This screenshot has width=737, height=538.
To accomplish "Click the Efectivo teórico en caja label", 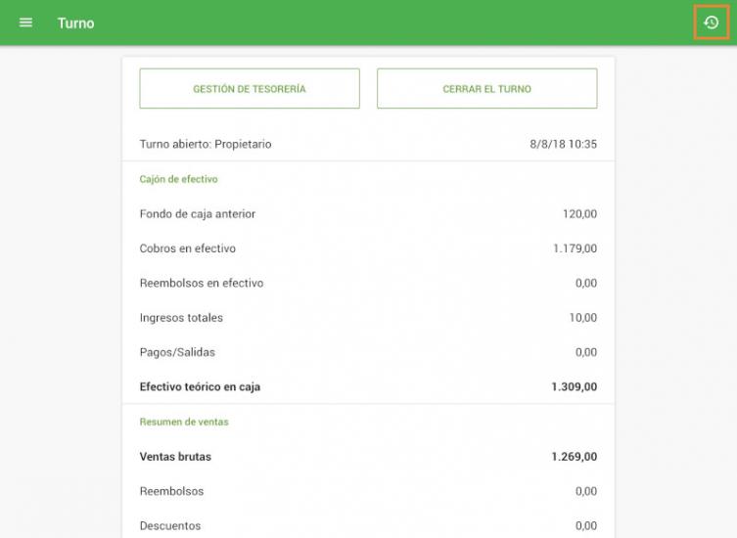I will click(200, 387).
